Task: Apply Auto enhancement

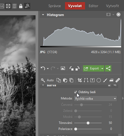Action: point(47,80)
